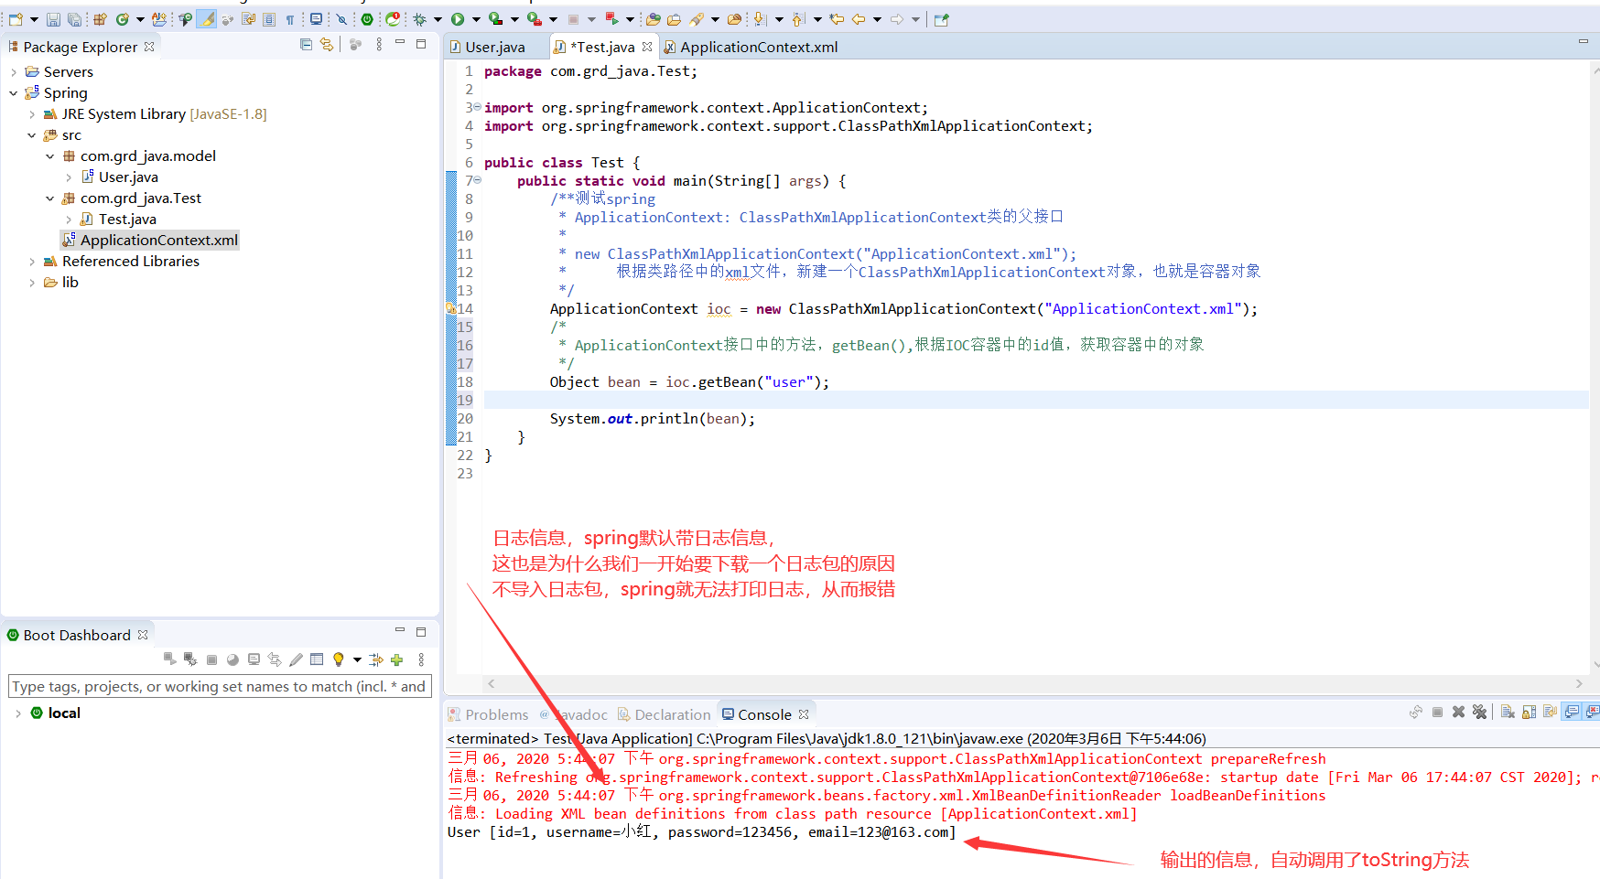Screen dimensions: 1600x879
Task: Toggle Mark Occurrences highlighter icon
Action: click(207, 19)
